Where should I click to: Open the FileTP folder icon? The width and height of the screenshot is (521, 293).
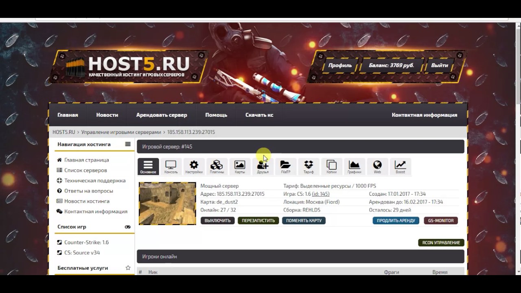coord(285,167)
